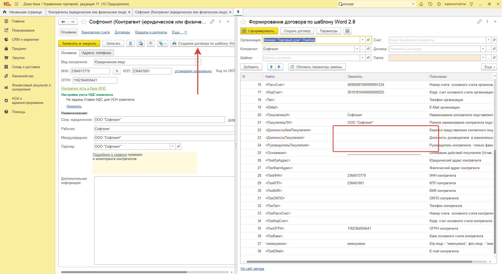This screenshot has width=502, height=274.
Task: Click select ellipsis button for Контрагент field
Action: (362, 49)
